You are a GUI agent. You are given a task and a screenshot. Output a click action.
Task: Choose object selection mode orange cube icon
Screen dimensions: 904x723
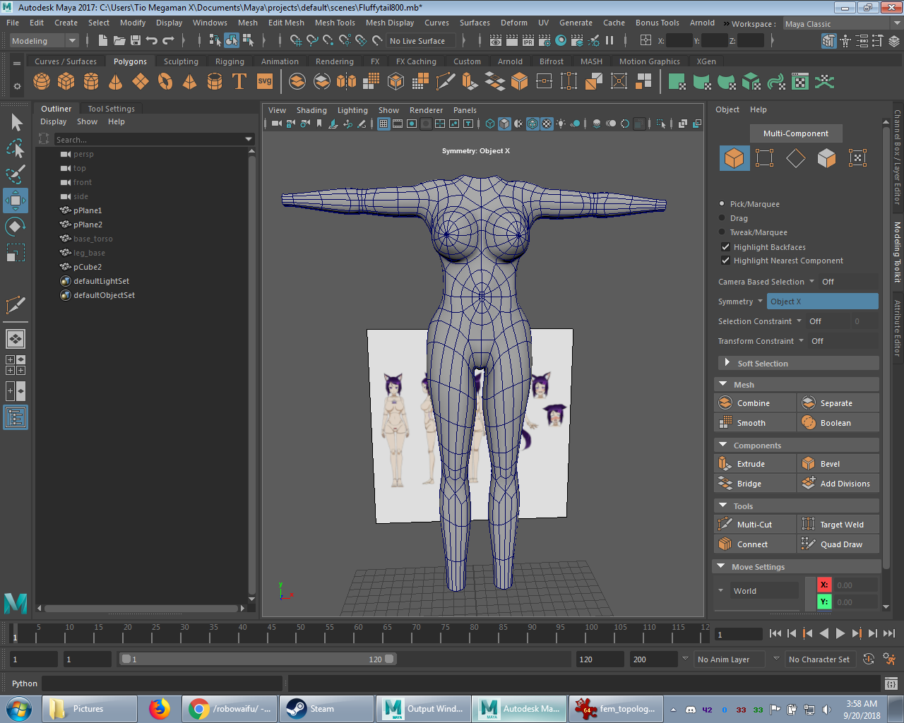(734, 158)
